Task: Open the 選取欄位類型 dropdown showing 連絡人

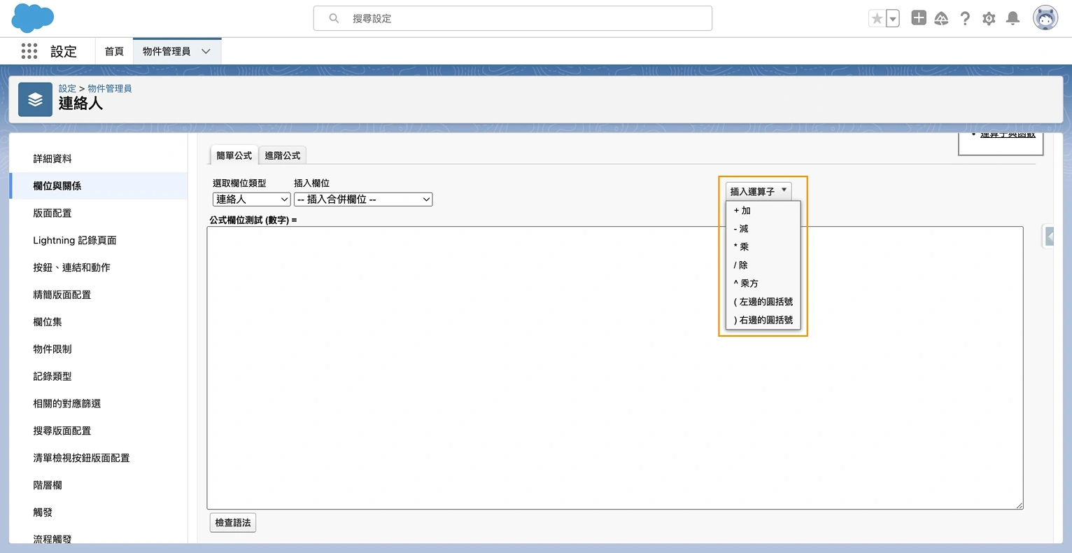Action: tap(251, 199)
